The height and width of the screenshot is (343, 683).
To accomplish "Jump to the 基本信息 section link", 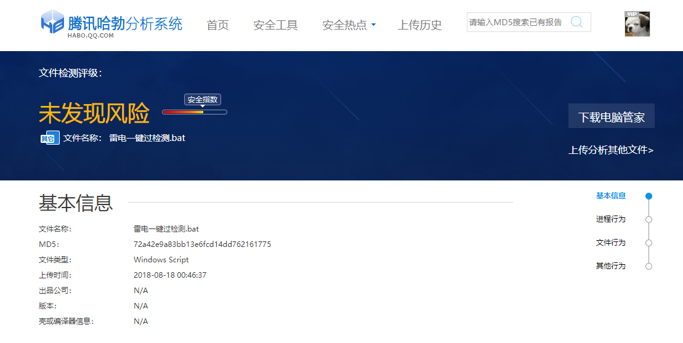I will click(x=611, y=196).
